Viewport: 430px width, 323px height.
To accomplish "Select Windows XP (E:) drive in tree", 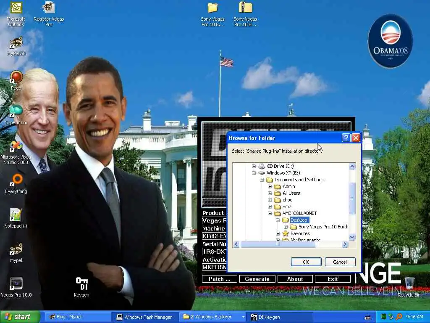I will point(283,173).
